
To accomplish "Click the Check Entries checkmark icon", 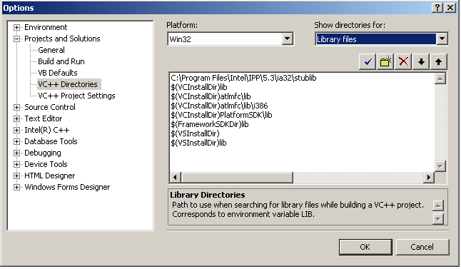I will 368,62.
